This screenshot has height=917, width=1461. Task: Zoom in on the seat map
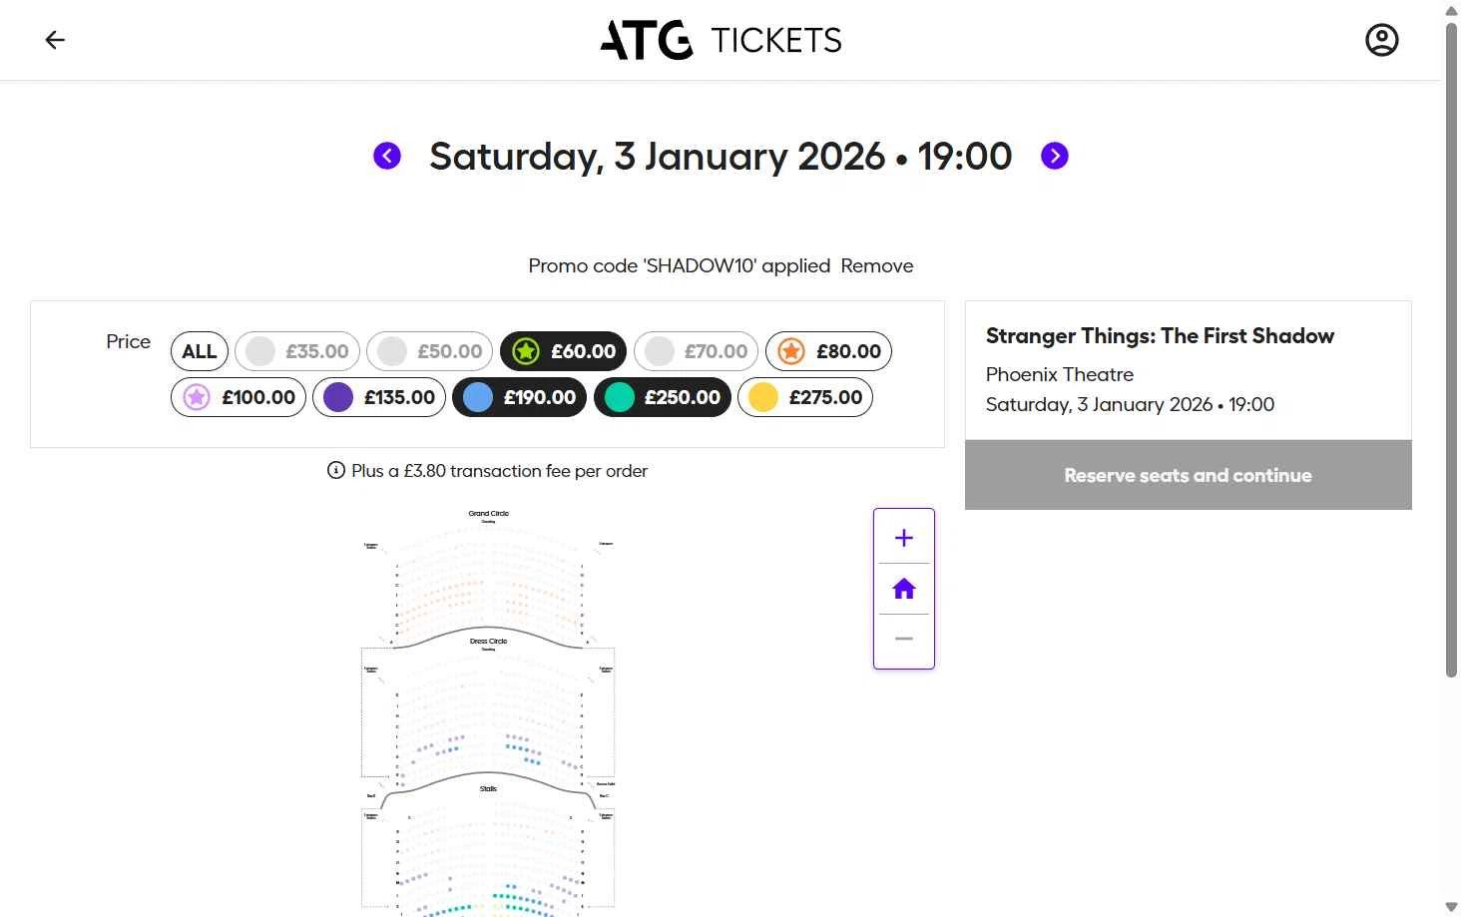pos(904,538)
